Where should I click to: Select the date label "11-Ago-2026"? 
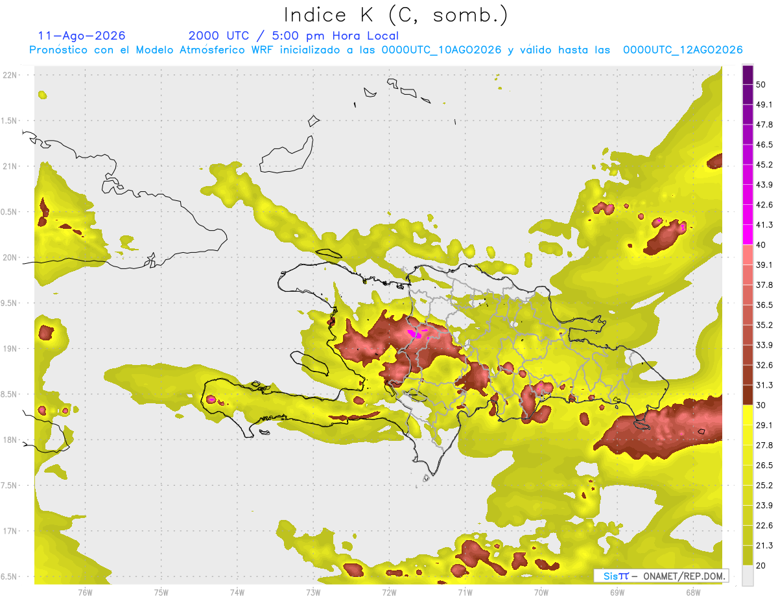(82, 36)
